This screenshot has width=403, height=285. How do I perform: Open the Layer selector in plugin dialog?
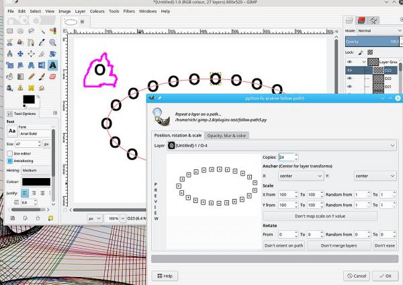tap(281, 146)
